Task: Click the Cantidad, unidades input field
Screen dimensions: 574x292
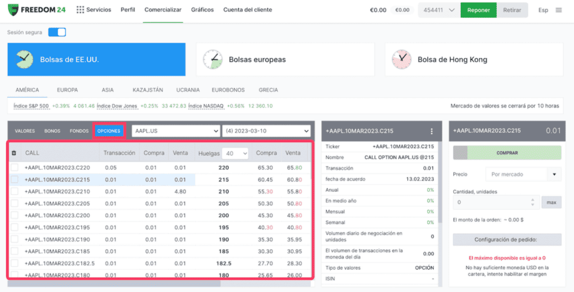Action: point(496,202)
